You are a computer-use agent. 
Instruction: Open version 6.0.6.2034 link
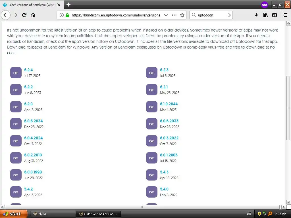click(34, 121)
